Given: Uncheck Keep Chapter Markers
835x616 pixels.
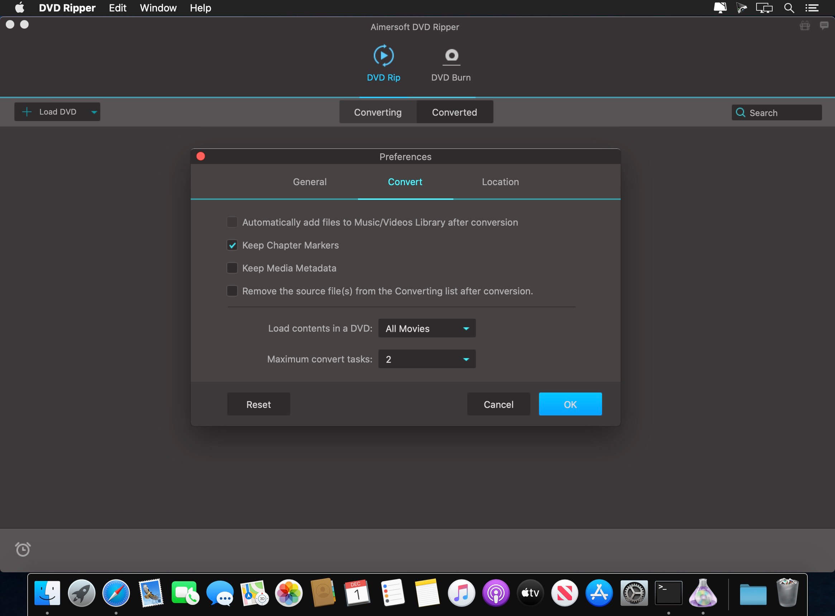Looking at the screenshot, I should (x=232, y=245).
